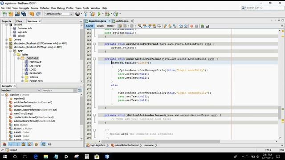Open the update.java editor tab
The height and width of the screenshot is (160, 285).
122,21
